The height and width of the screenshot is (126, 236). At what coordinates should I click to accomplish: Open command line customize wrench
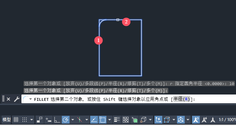coord(17,99)
